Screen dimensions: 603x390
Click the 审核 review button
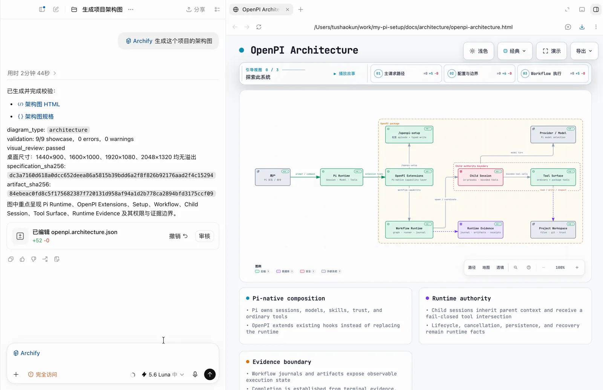[x=205, y=236]
